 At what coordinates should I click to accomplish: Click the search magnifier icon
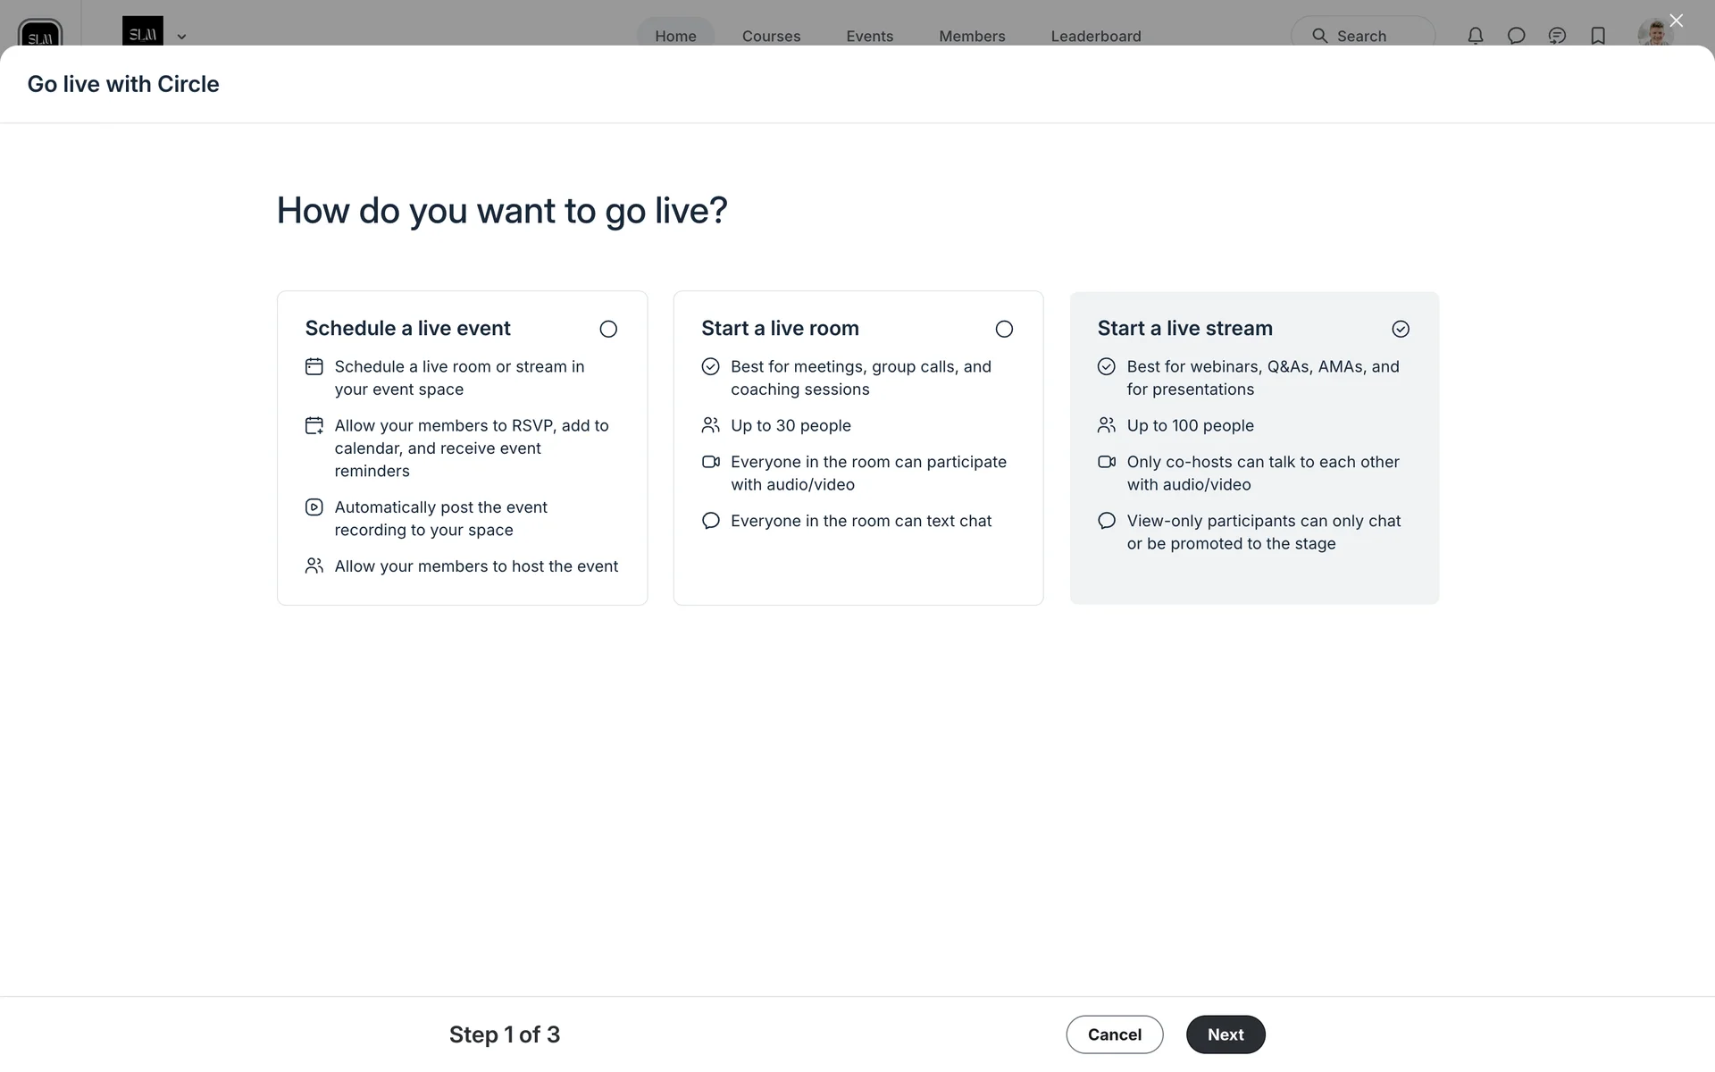[x=1319, y=36]
